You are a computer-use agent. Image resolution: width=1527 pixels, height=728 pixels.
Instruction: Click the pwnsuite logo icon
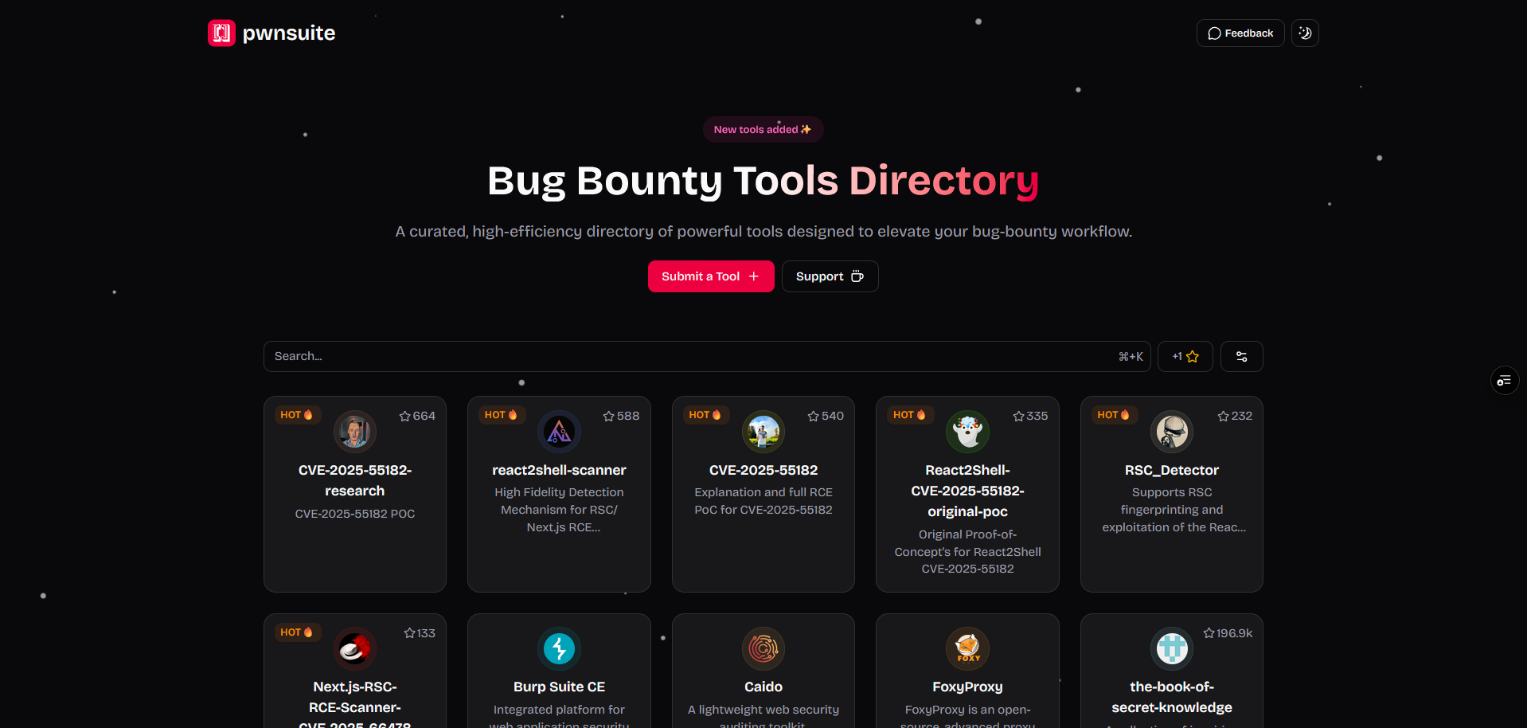pos(221,33)
